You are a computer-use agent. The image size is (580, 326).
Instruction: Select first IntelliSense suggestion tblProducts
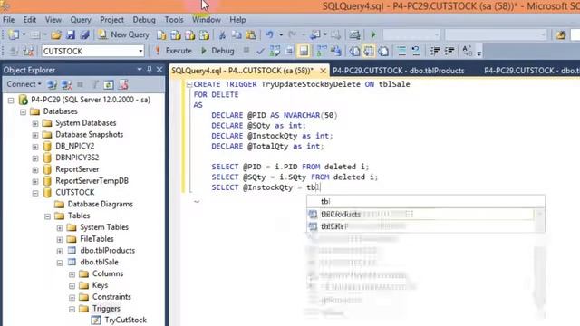[420, 214]
